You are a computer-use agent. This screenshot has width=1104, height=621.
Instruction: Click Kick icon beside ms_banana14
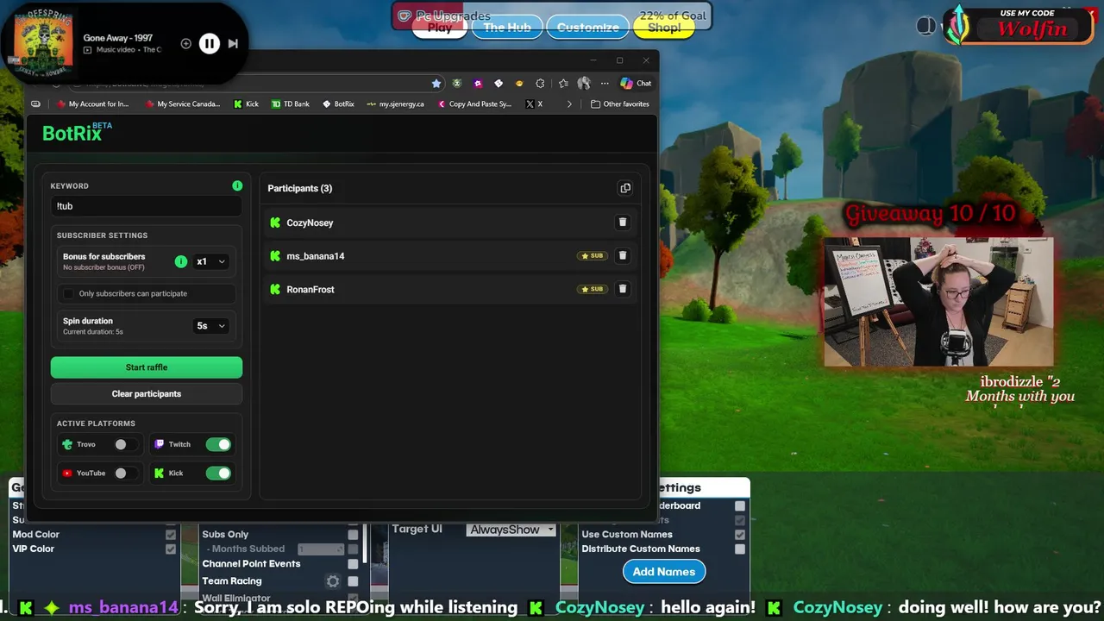click(x=275, y=256)
